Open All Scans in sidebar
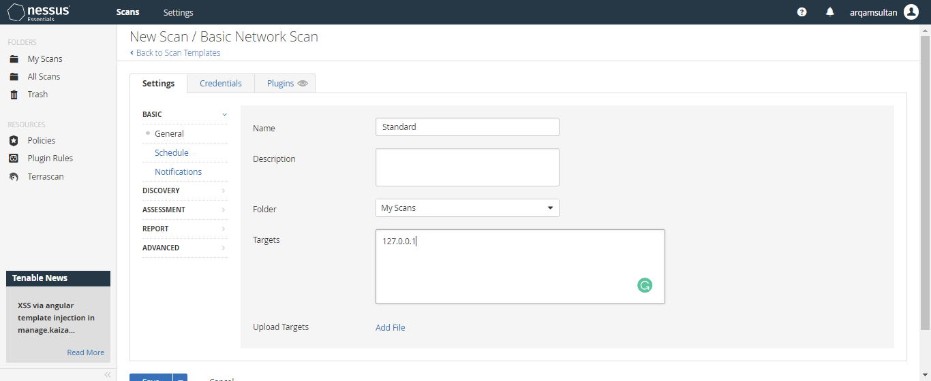Viewport: 931px width, 381px height. click(x=44, y=77)
